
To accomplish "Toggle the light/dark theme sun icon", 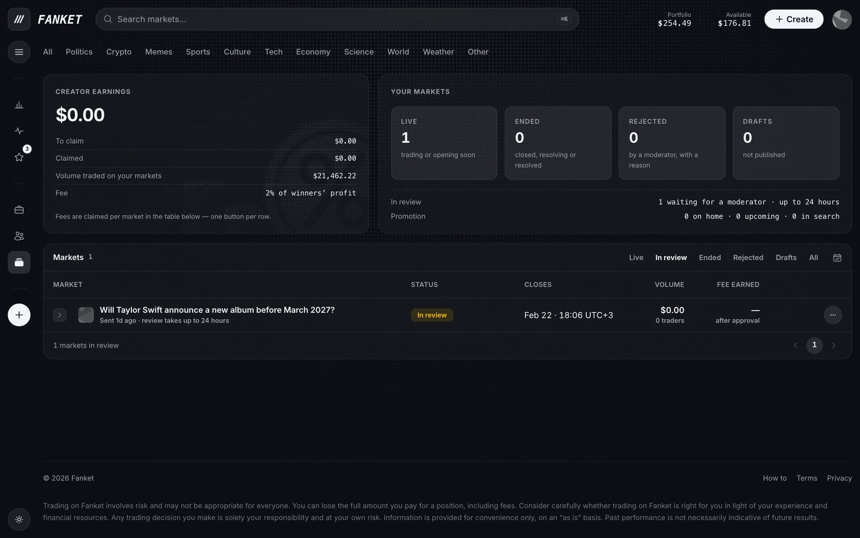I will [x=19, y=519].
